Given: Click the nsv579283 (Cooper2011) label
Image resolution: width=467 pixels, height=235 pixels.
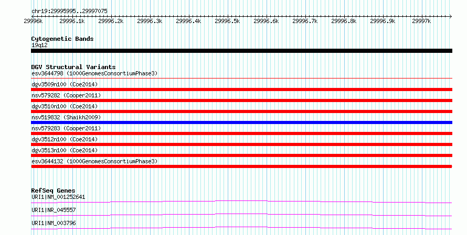Looking at the screenshot, I should point(66,128).
